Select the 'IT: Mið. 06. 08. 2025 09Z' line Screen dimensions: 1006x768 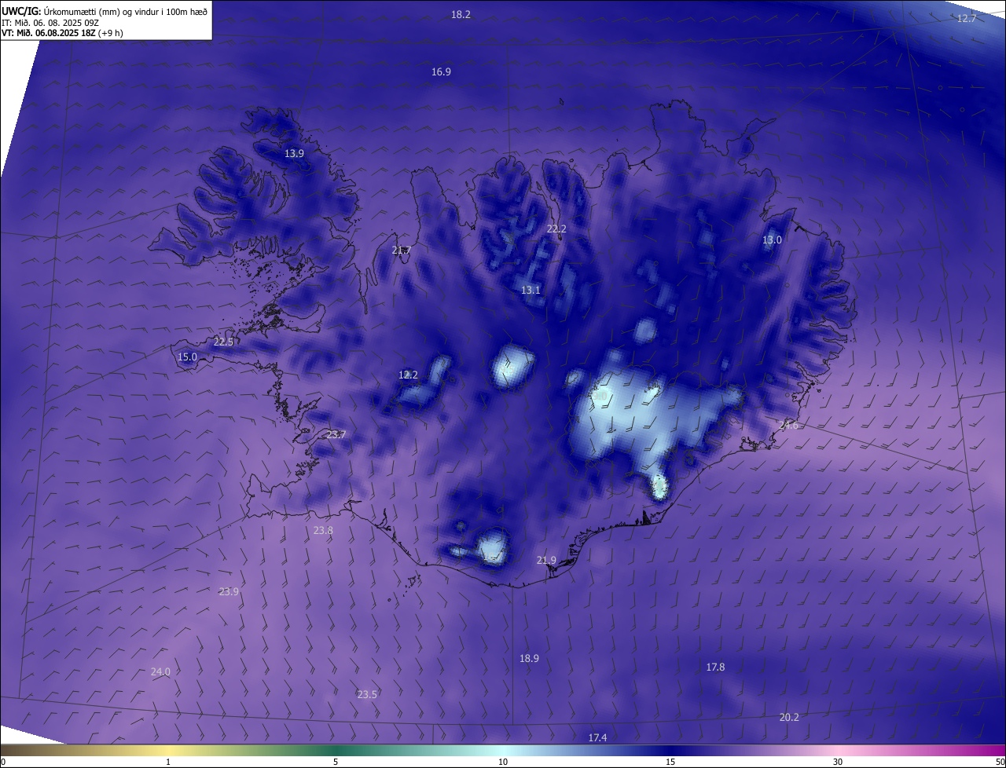pos(50,23)
